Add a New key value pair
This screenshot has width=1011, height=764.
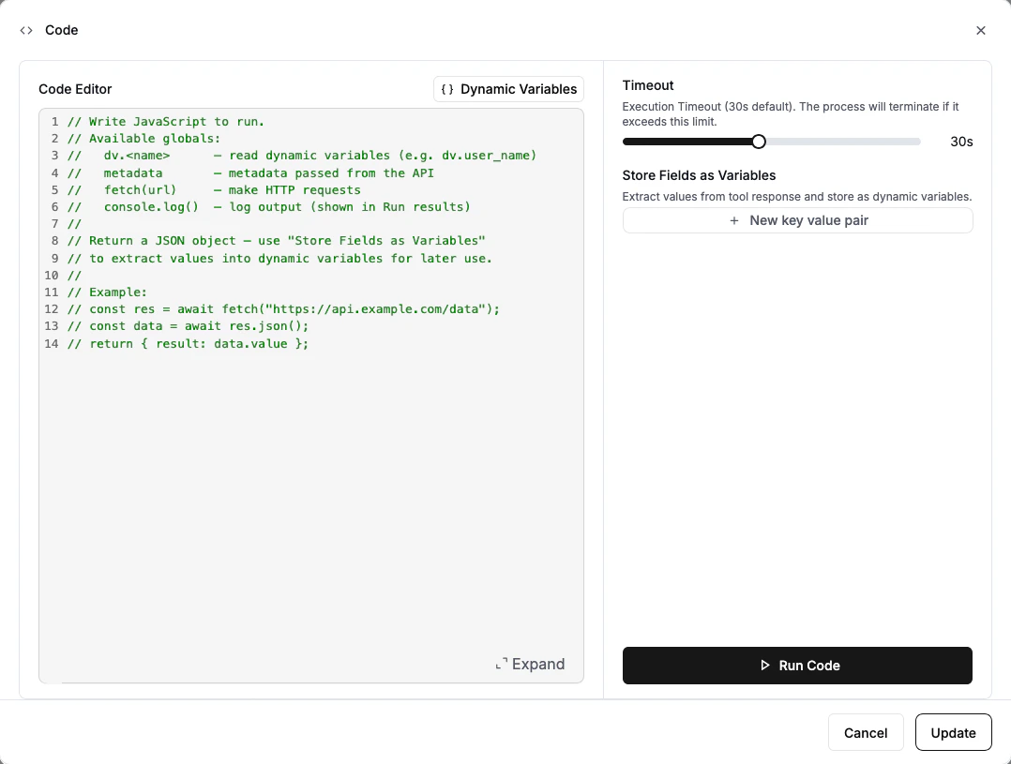[797, 220]
